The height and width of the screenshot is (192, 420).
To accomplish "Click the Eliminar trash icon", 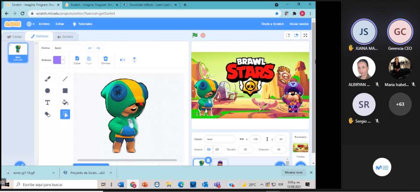I will (x=105, y=60).
